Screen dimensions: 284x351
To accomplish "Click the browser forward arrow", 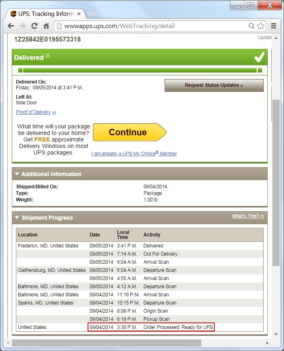I will 23,26.
